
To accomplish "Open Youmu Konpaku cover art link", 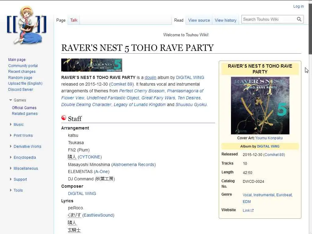I will (x=269, y=138).
